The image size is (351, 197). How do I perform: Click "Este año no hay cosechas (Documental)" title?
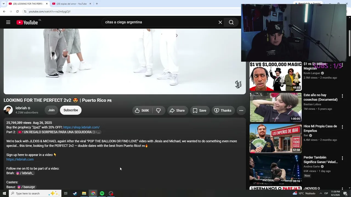pyautogui.click(x=321, y=97)
